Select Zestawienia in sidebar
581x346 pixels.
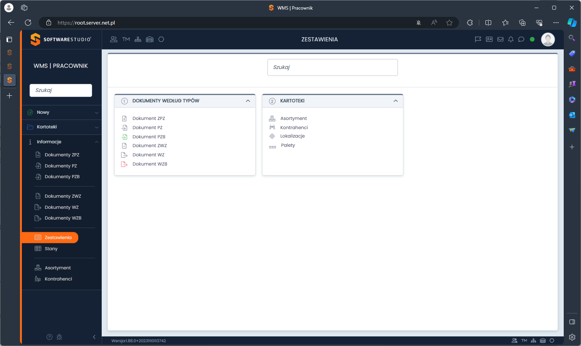[x=50, y=238]
